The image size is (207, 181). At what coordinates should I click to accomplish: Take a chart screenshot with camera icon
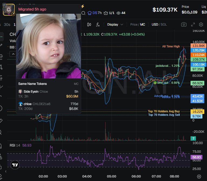(184, 25)
